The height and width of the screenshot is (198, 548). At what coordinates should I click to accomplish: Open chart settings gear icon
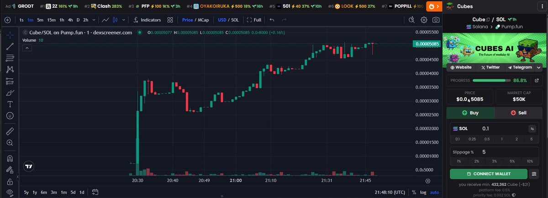(424, 20)
